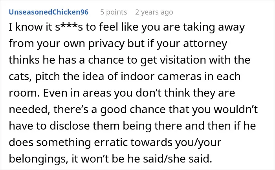275x170 pixels.
Task: Click the word "belongings," on the last line
Action: [x=38, y=159]
